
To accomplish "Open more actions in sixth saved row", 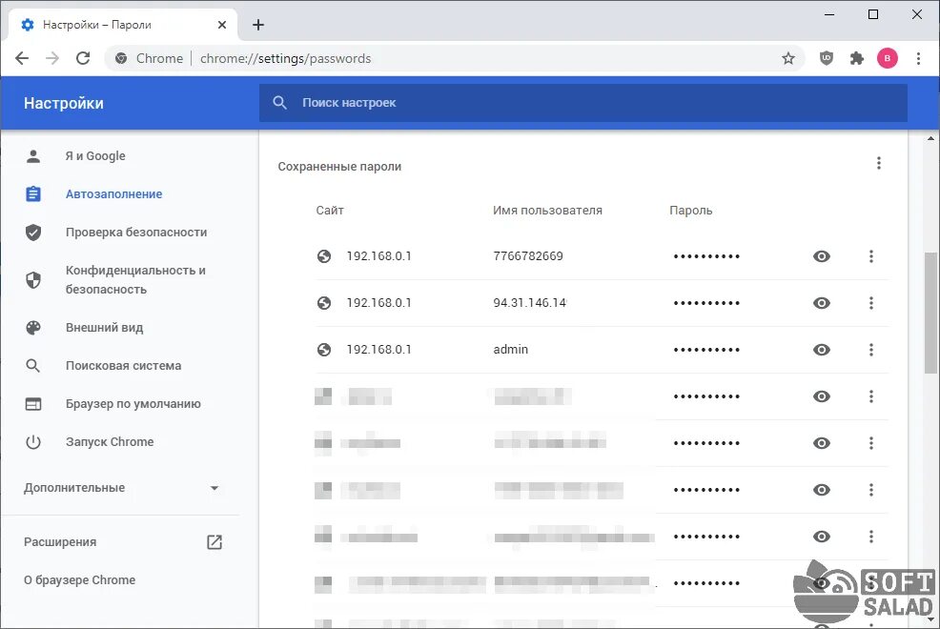I will pyautogui.click(x=871, y=490).
